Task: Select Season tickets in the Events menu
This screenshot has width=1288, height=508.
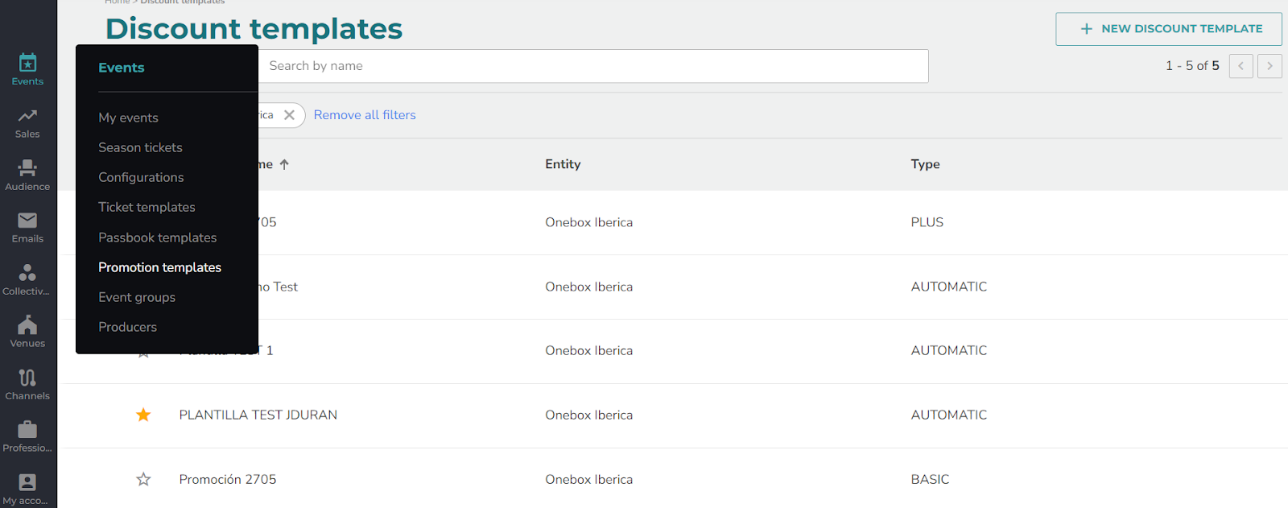Action: click(x=140, y=147)
